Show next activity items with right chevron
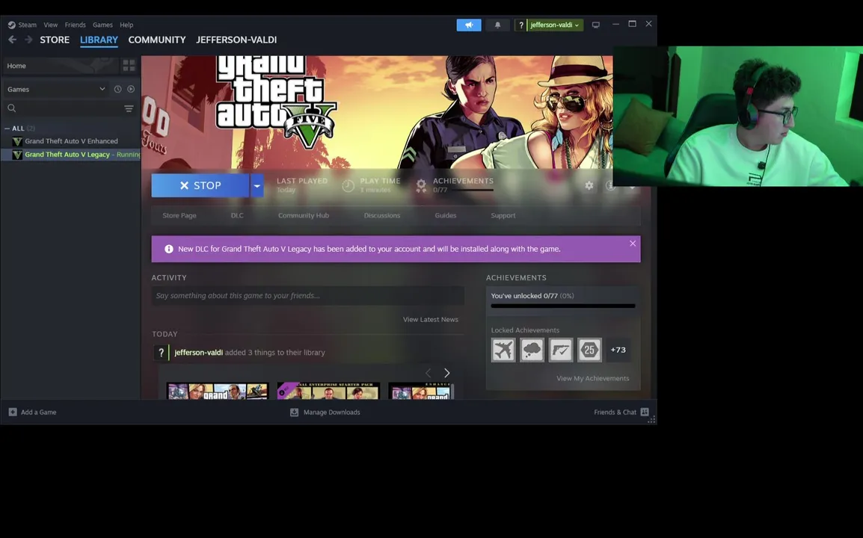The image size is (863, 538). 447,373
